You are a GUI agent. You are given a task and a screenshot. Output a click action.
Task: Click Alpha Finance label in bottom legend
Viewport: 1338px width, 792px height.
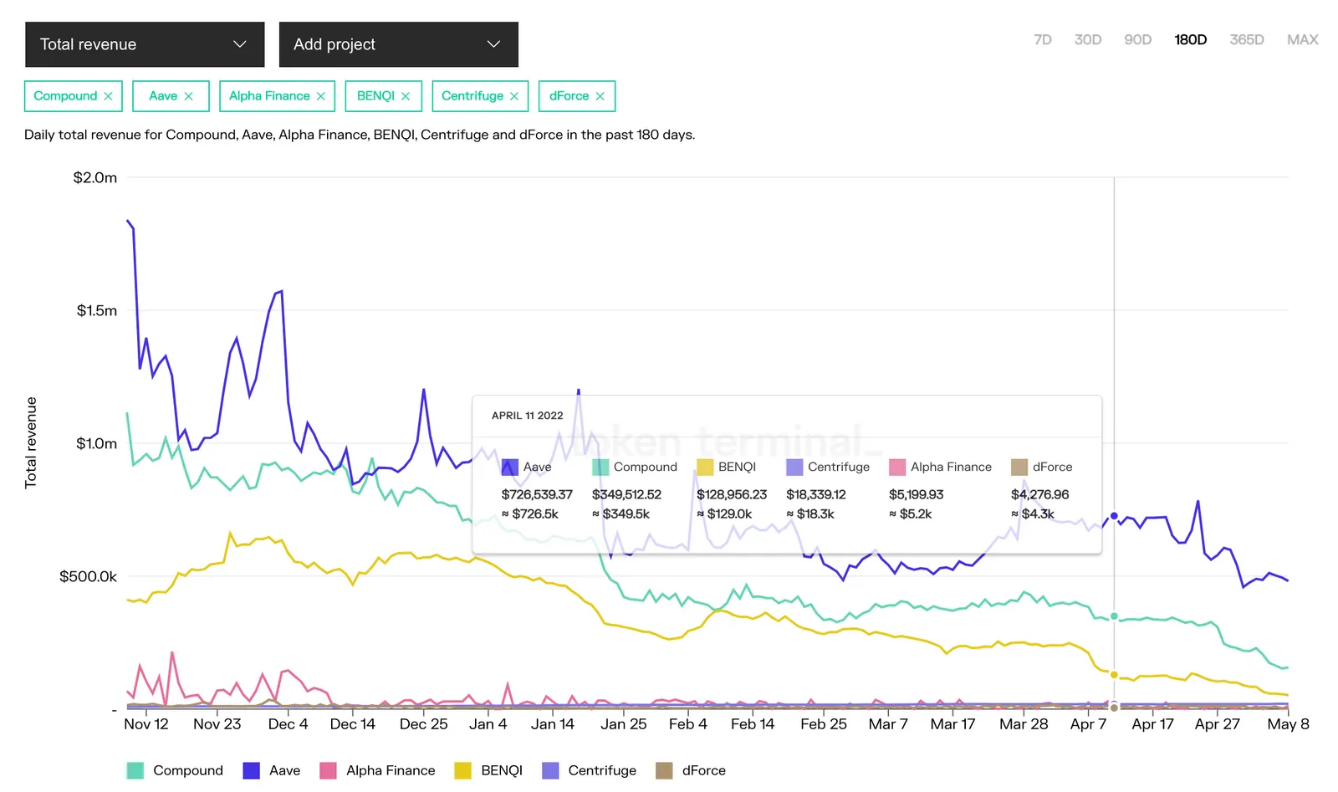391,770
